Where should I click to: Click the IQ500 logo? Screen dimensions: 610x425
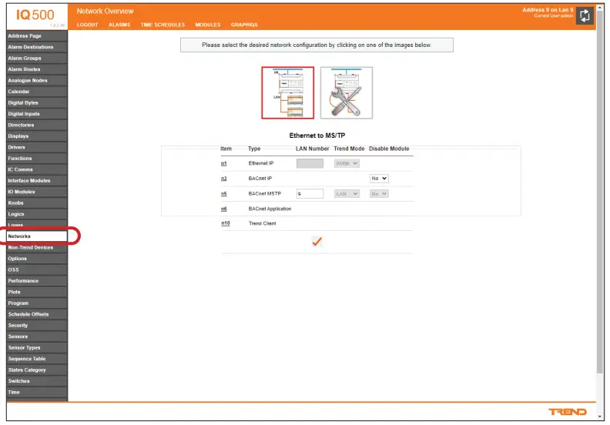(x=35, y=15)
